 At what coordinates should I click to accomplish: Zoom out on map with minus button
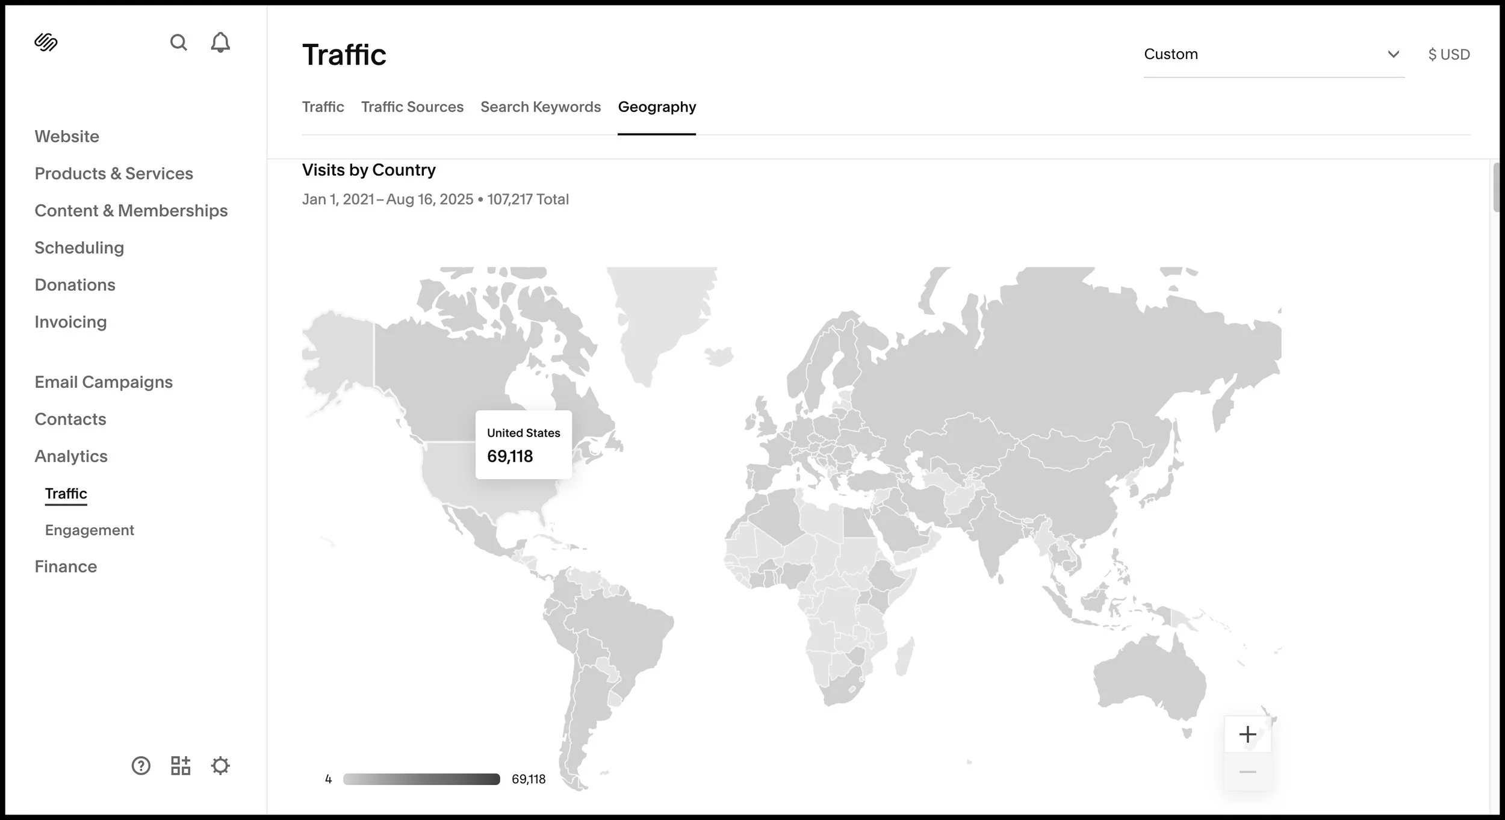pyautogui.click(x=1247, y=772)
